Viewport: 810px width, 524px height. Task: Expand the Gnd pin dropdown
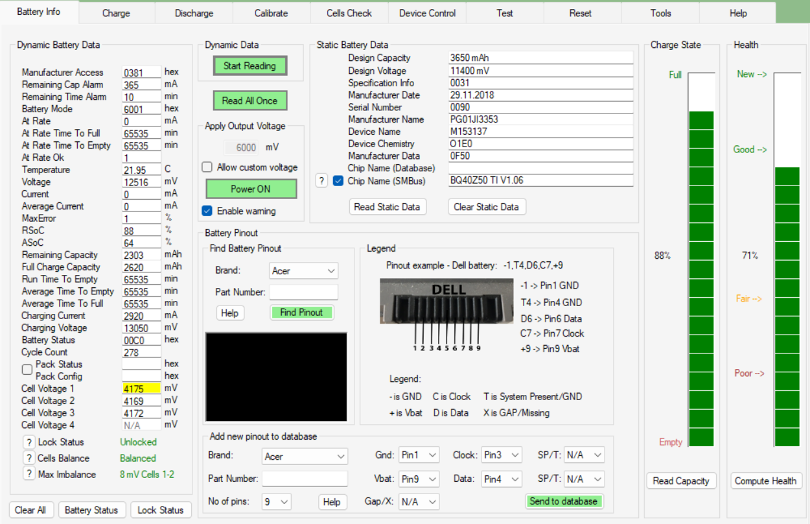tap(419, 455)
